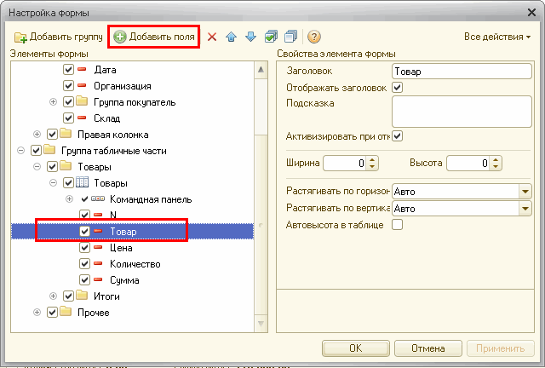Toggle the Дата checkbox
Image resolution: width=545 pixels, height=368 pixels.
[x=68, y=70]
